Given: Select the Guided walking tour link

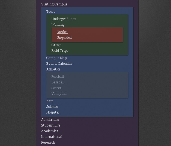Looking at the screenshot, I should [62, 32].
